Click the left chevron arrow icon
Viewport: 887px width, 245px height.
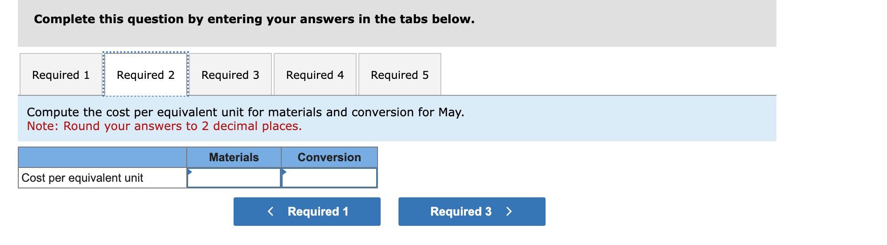(271, 212)
